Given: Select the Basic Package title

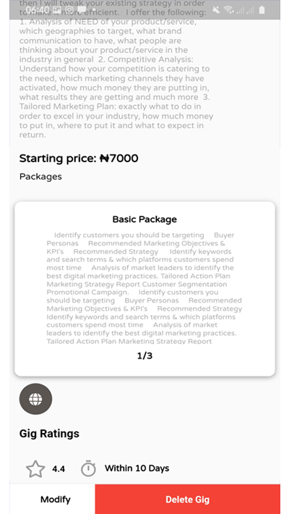Looking at the screenshot, I should click(x=144, y=219).
